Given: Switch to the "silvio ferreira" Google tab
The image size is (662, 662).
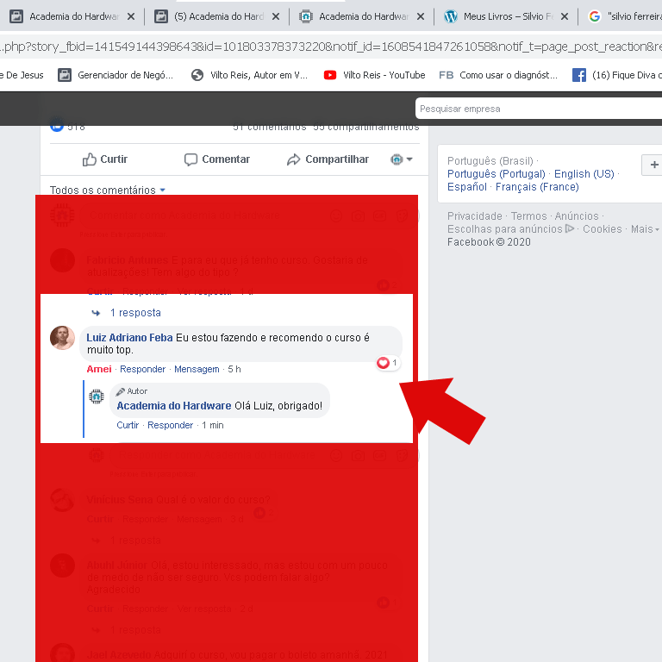Looking at the screenshot, I should pos(625,16).
